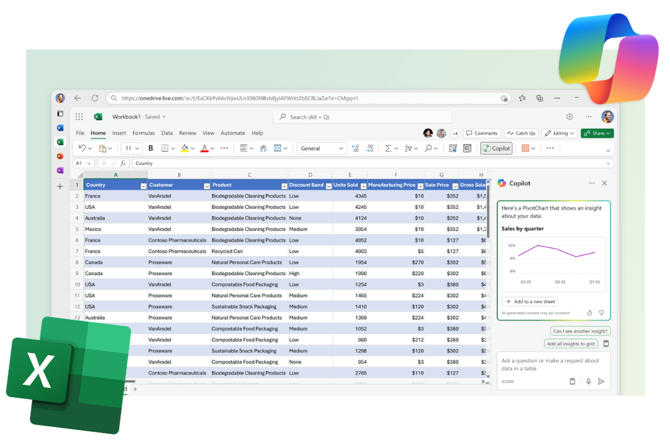Open the app launcher waffle icon

tap(79, 116)
